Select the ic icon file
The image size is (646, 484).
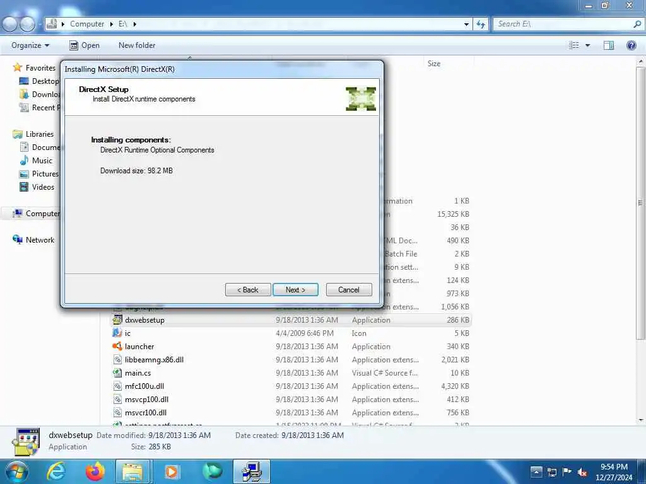click(x=290, y=333)
